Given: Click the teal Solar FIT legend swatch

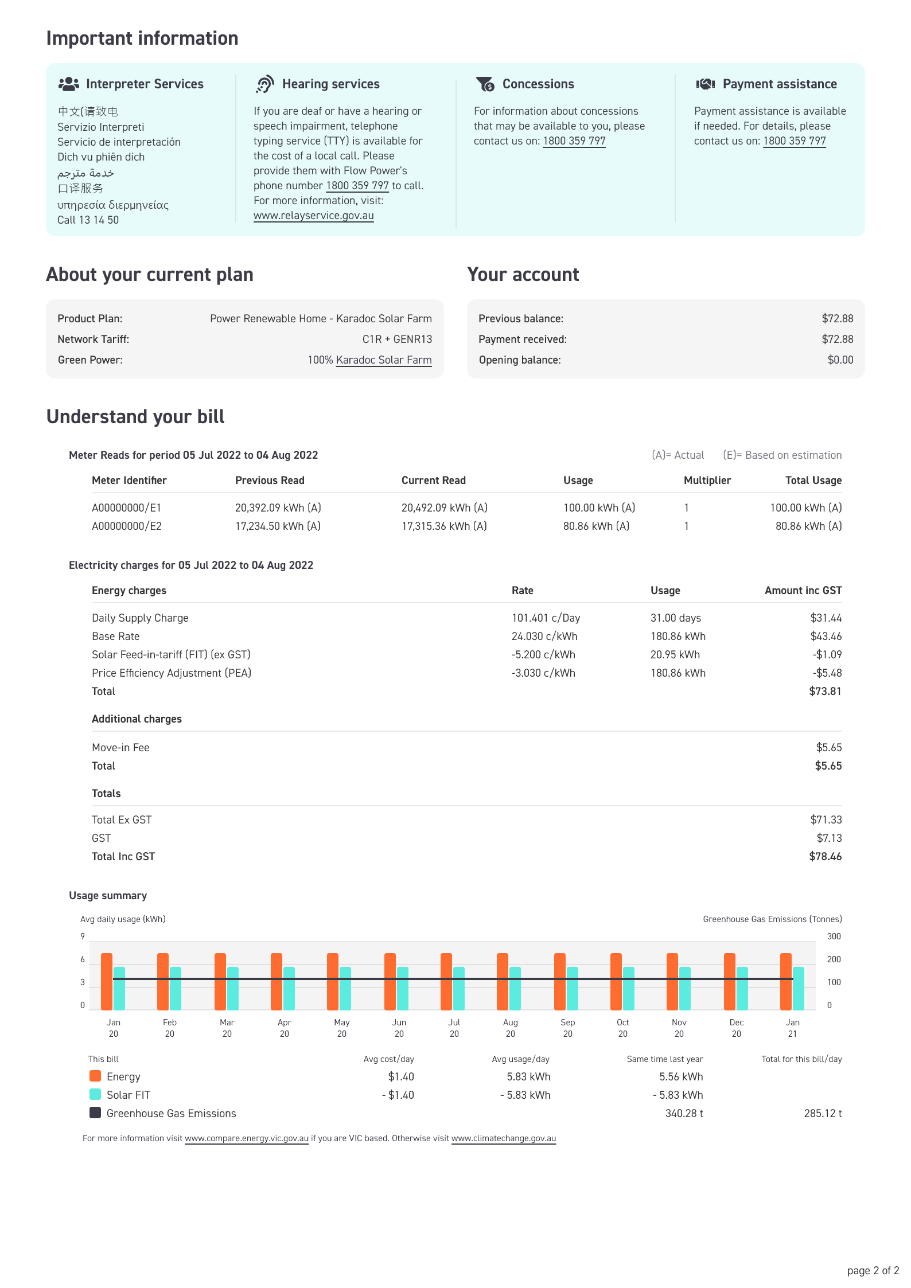Looking at the screenshot, I should click(x=95, y=1094).
